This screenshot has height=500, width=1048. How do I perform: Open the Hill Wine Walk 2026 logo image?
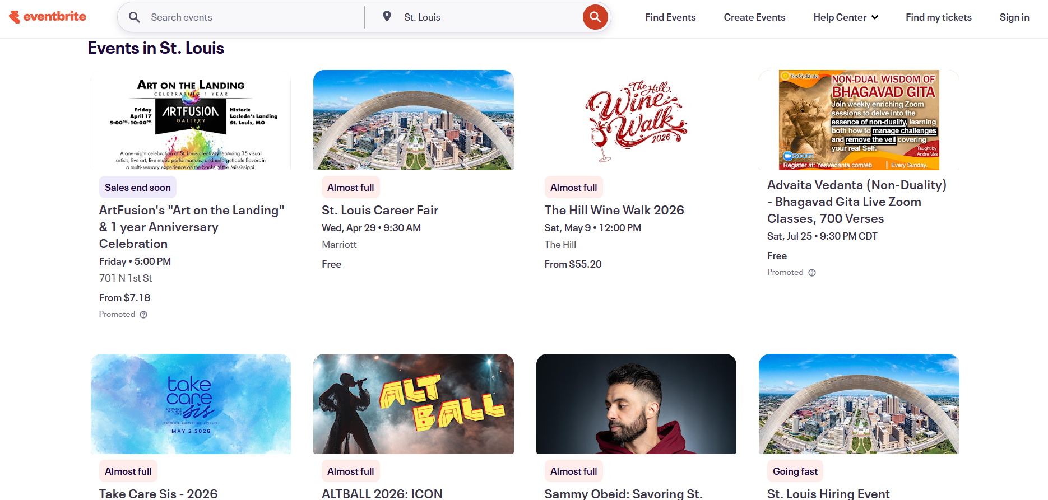(636, 120)
